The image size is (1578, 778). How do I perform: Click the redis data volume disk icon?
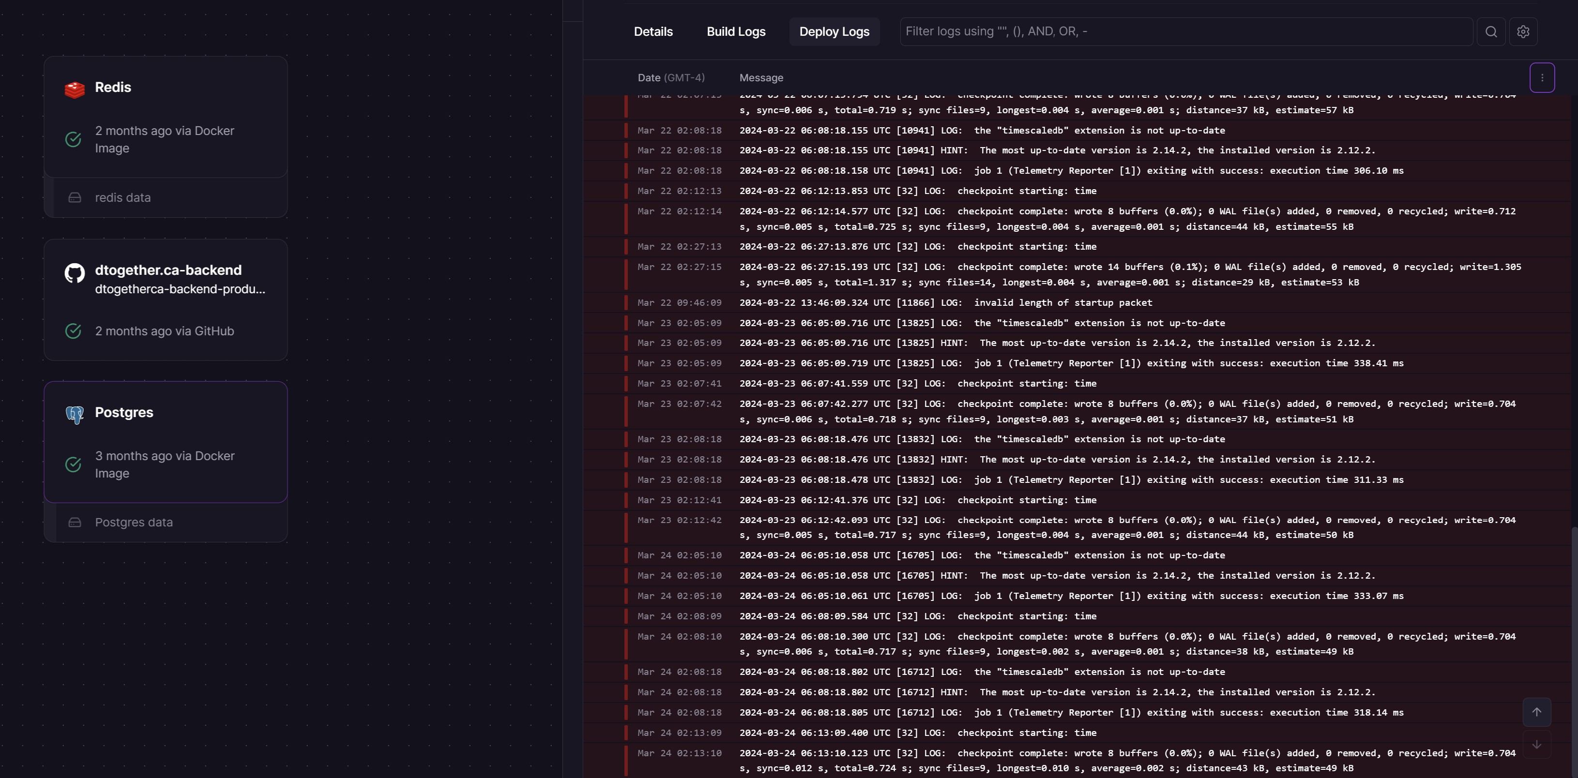pyautogui.click(x=75, y=198)
